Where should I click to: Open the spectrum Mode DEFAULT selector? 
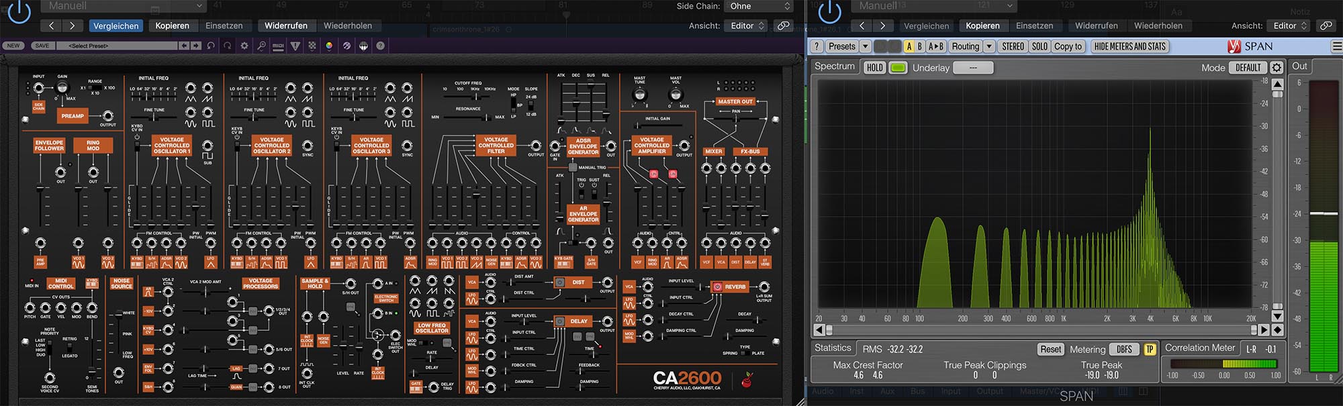click(x=1248, y=68)
